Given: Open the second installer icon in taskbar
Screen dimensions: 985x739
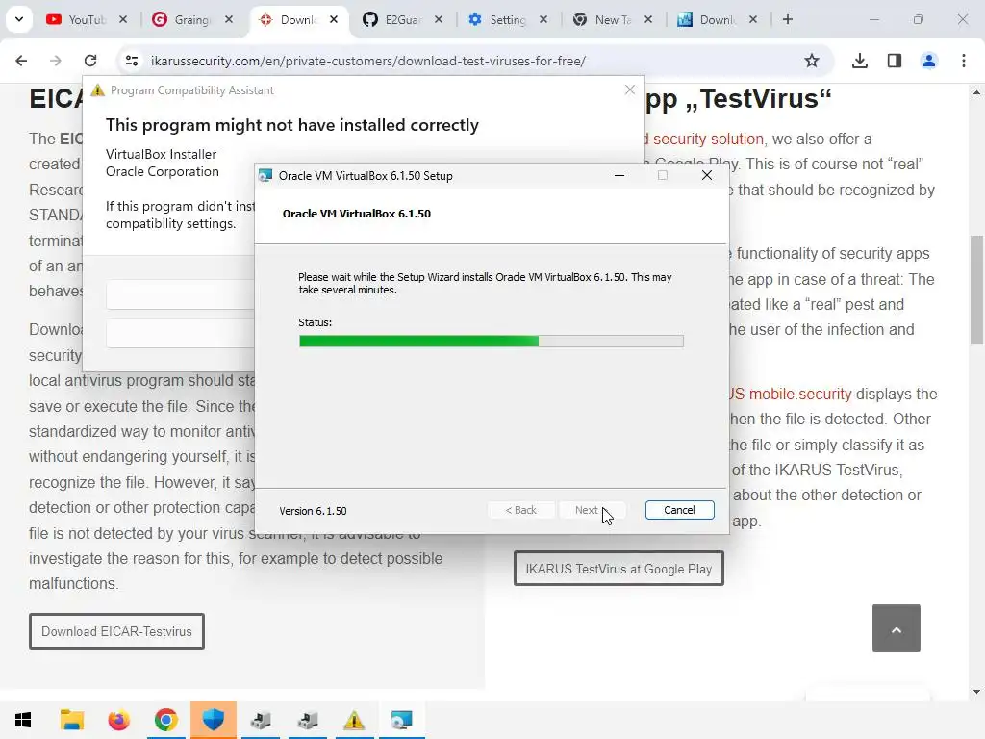Looking at the screenshot, I should point(308,720).
